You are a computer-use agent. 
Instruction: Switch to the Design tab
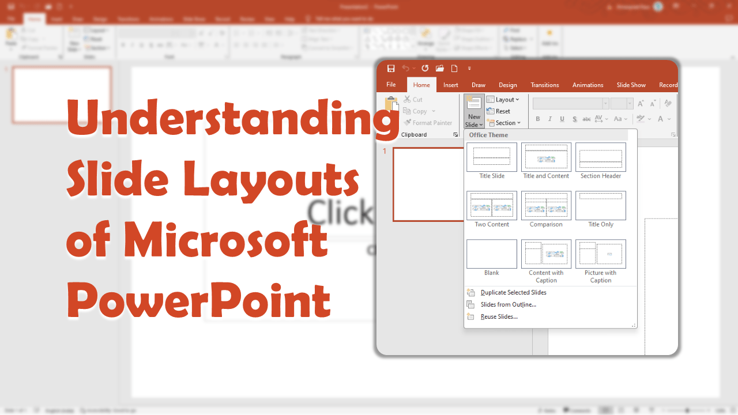[x=508, y=85]
